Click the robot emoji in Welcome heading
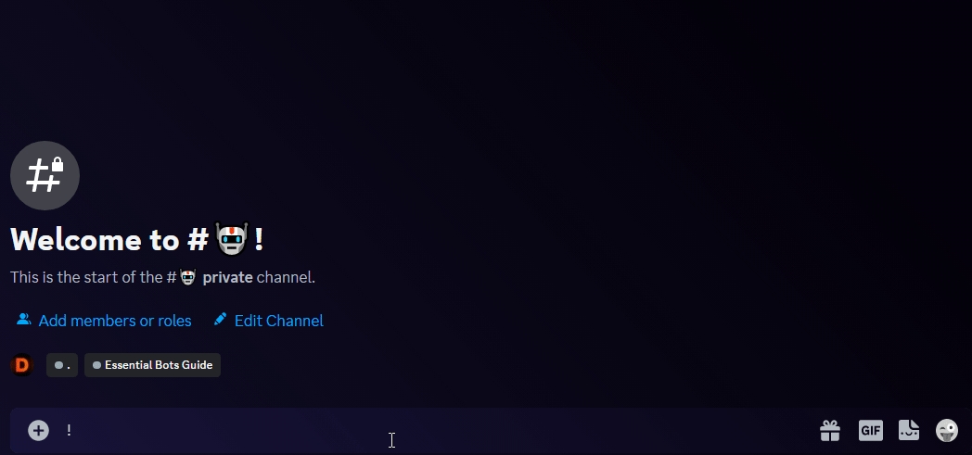The image size is (972, 455). tap(231, 240)
